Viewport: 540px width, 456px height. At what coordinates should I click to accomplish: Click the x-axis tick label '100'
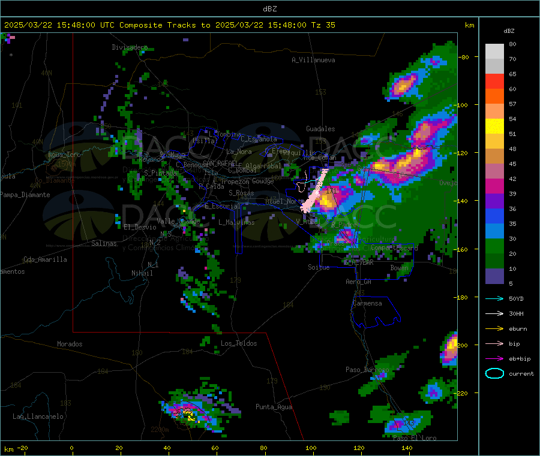point(311,448)
